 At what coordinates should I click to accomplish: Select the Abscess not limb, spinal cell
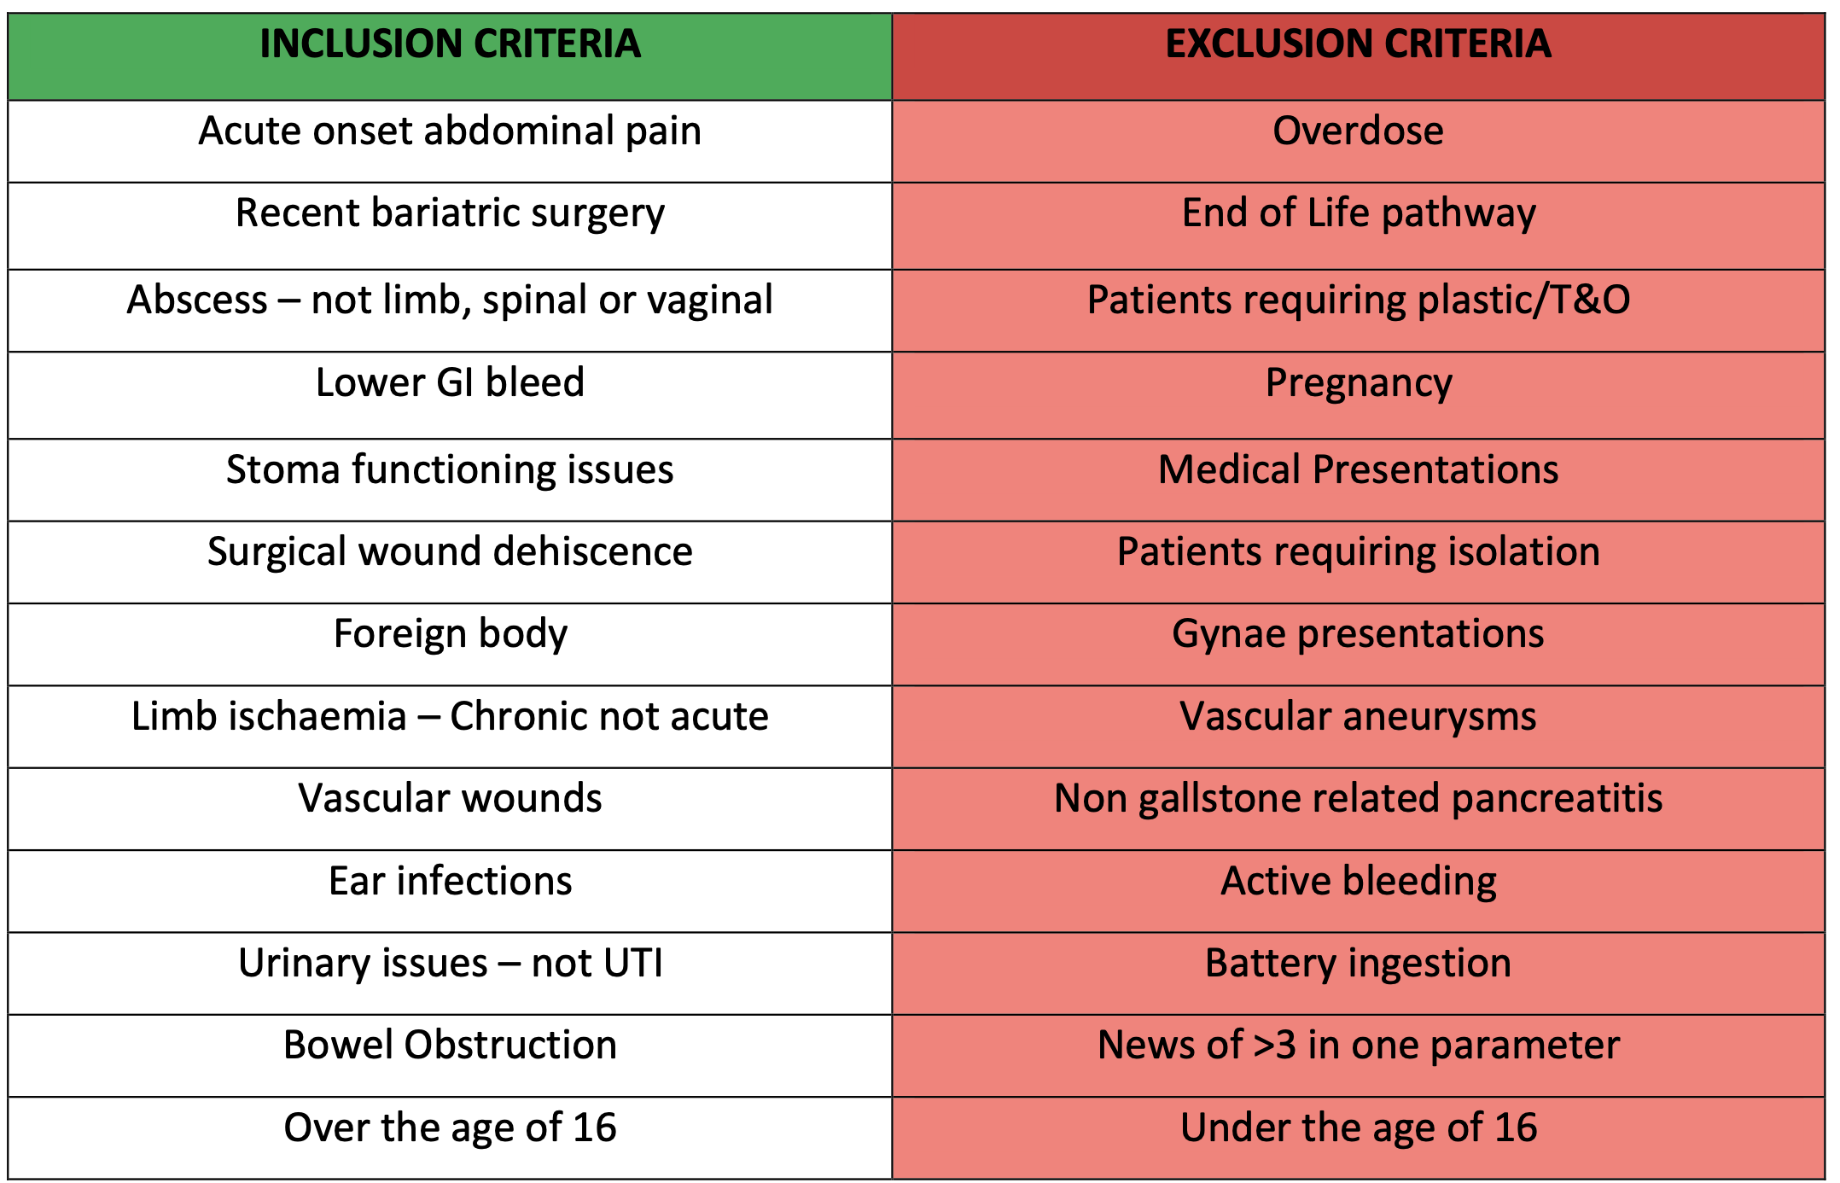(x=450, y=300)
